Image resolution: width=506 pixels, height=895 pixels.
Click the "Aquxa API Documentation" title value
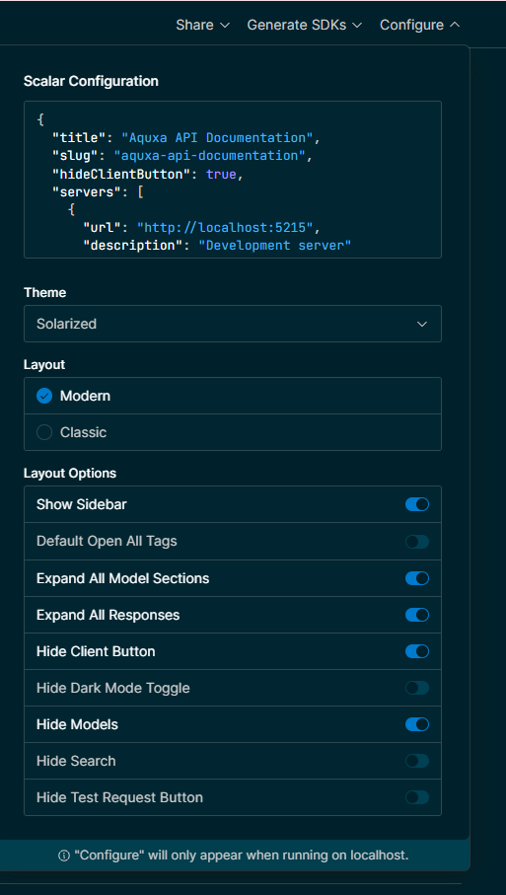pos(217,137)
